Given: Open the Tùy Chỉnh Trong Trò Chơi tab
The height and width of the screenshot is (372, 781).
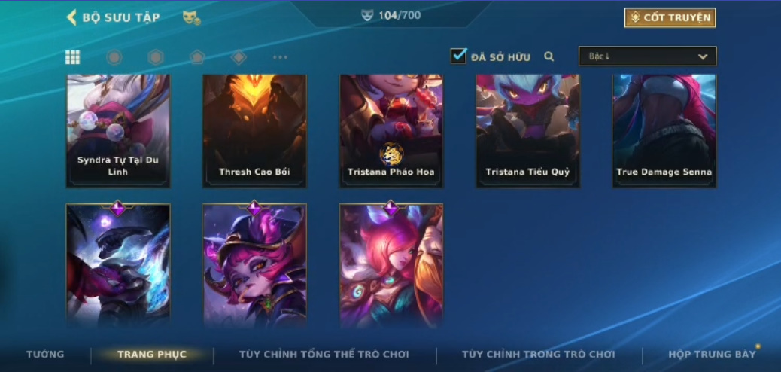Looking at the screenshot, I should (539, 355).
